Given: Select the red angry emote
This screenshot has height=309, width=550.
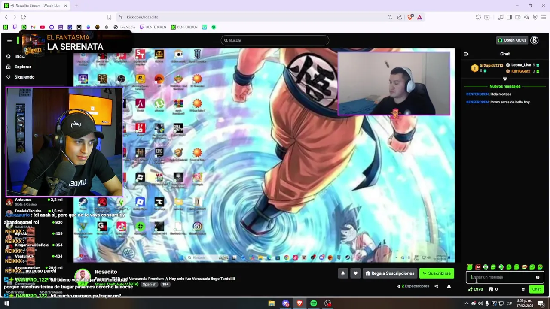Looking at the screenshot, I should (x=477, y=267).
